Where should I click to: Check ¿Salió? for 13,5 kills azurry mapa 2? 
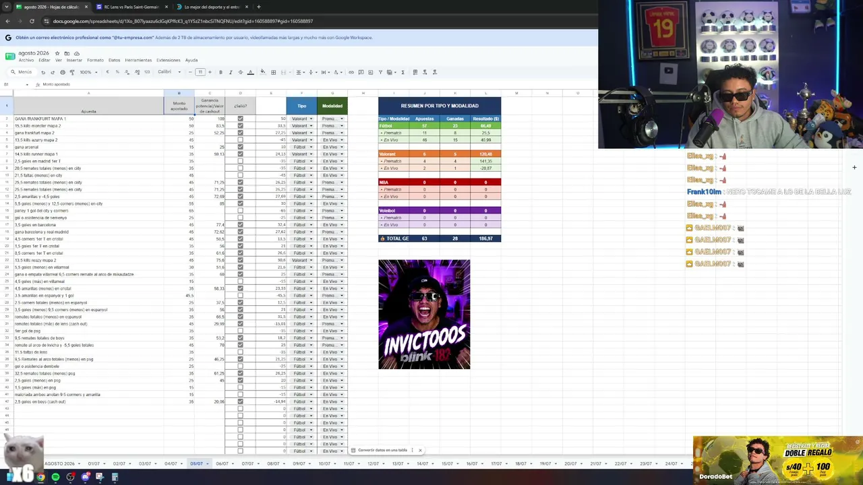coord(240,140)
